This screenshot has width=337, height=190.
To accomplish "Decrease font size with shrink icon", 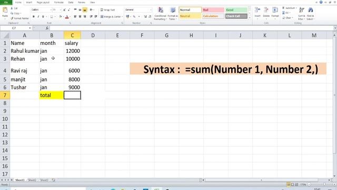I will pyautogui.click(x=69, y=10).
